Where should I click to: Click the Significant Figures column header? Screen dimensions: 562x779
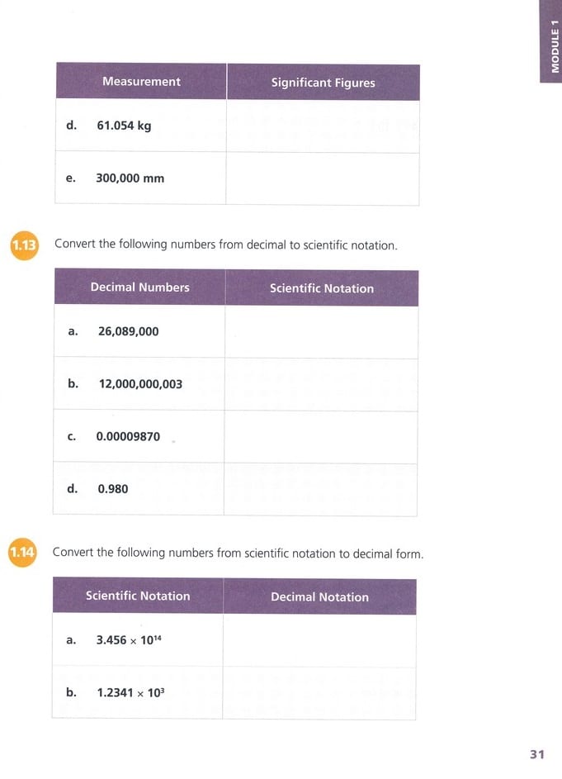coord(323,83)
